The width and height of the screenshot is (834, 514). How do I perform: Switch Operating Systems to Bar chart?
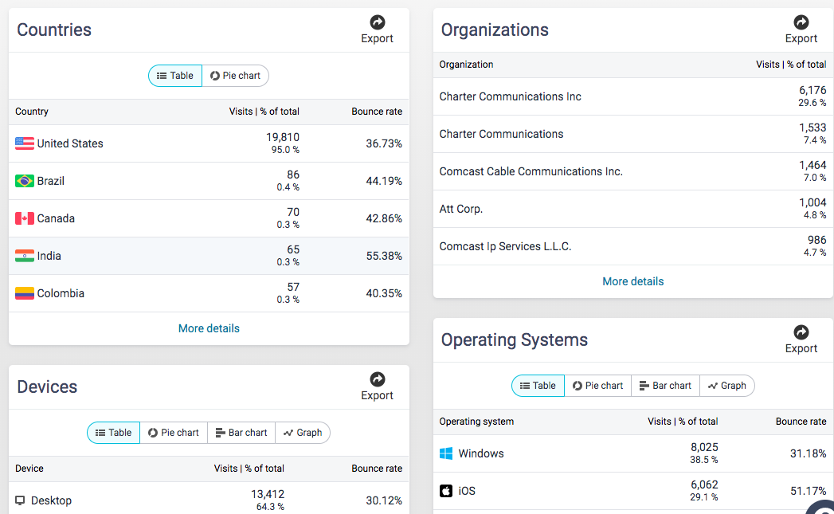click(x=665, y=386)
